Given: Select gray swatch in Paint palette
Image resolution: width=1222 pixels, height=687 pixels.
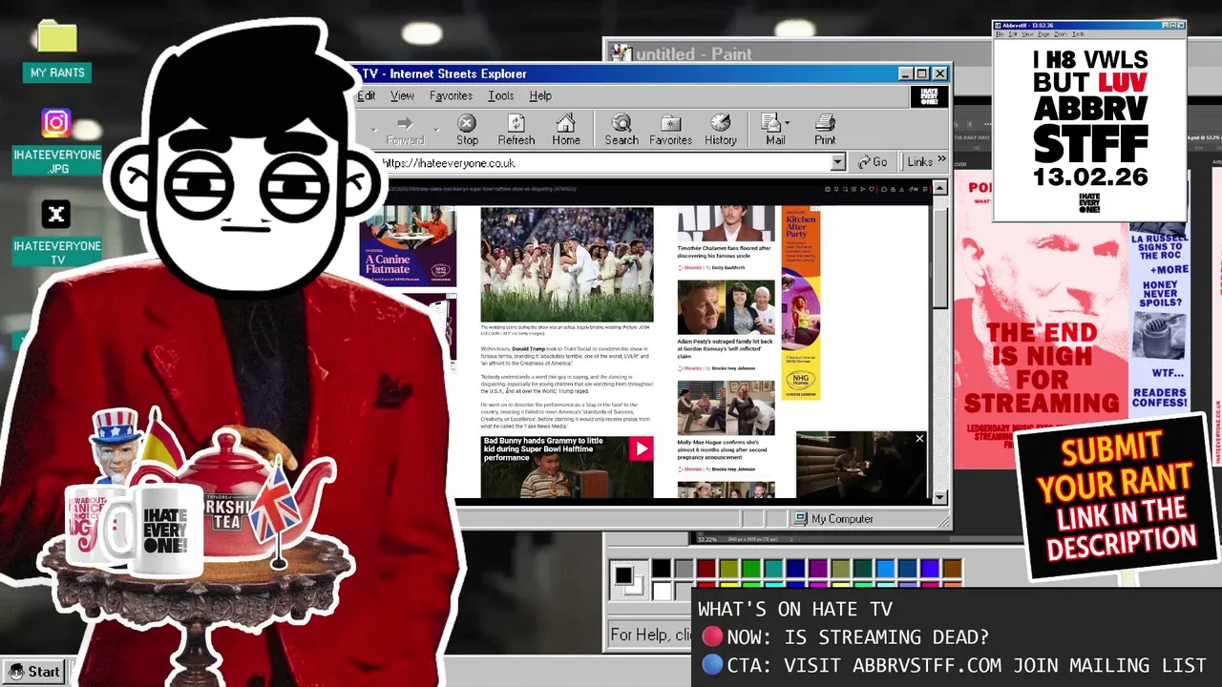Looking at the screenshot, I should pyautogui.click(x=684, y=569).
